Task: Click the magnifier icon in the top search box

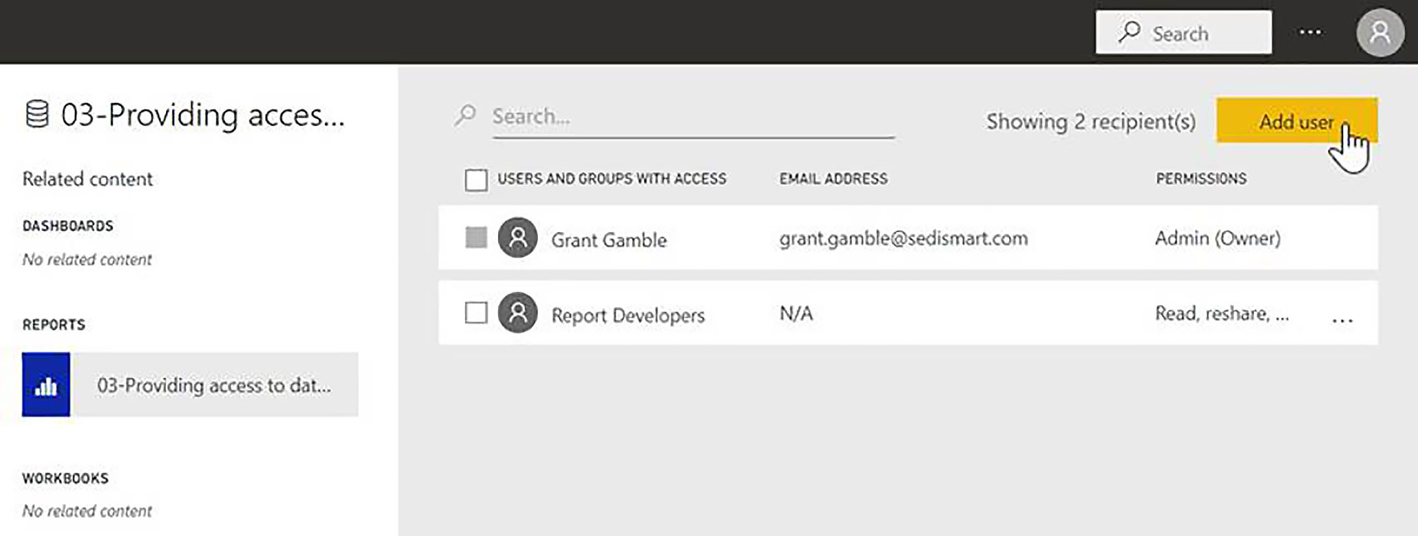Action: tap(1129, 31)
